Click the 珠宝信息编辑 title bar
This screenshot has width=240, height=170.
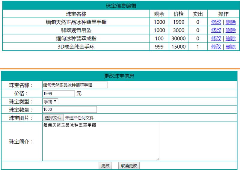click(x=121, y=5)
